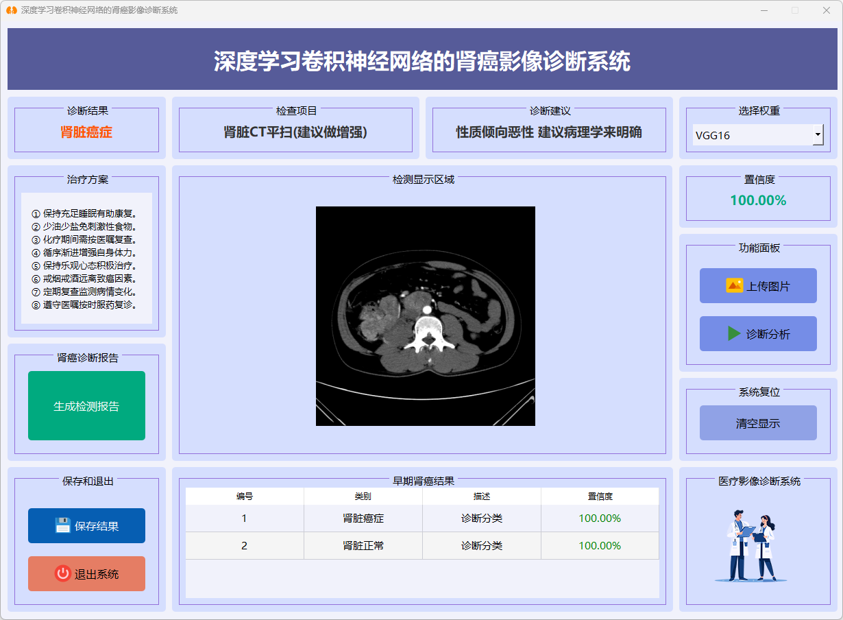Click the kidney CT scan image

click(x=425, y=315)
